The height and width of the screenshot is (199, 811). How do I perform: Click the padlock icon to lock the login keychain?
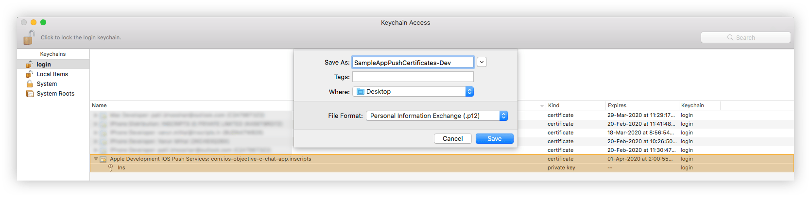pyautogui.click(x=29, y=37)
